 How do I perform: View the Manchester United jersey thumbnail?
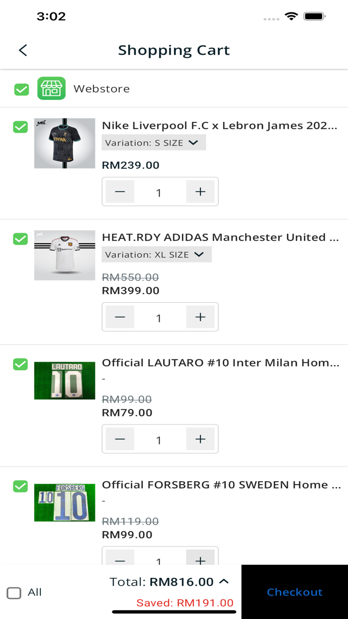click(x=64, y=255)
